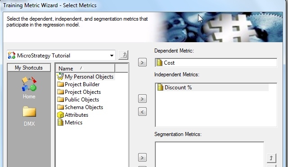The image size is (288, 167).
Task: Click the My Personal Objects icon
Action: point(60,76)
